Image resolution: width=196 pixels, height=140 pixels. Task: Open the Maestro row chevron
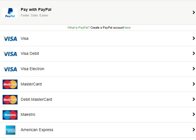(x=194, y=114)
